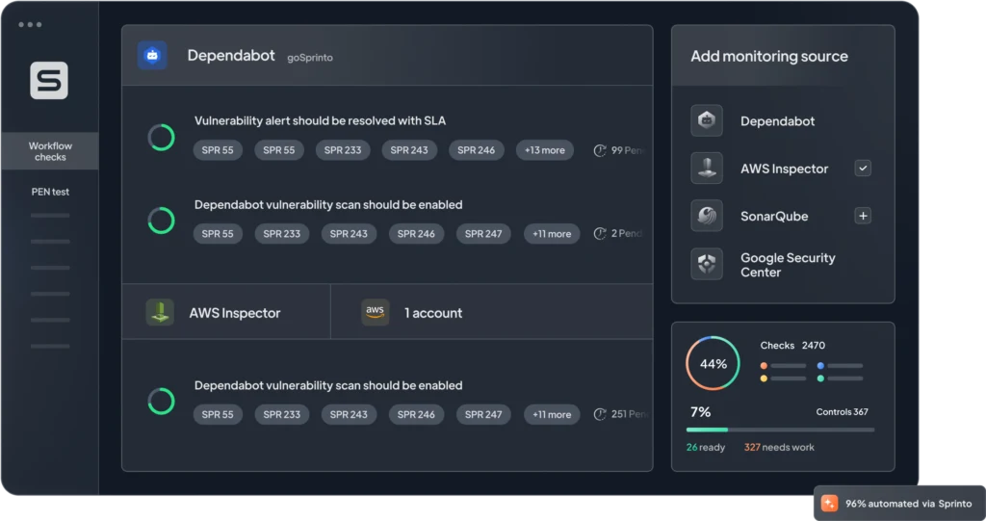Click the Sprinto S logo in sidebar
This screenshot has height=521, width=986.
pos(49,81)
